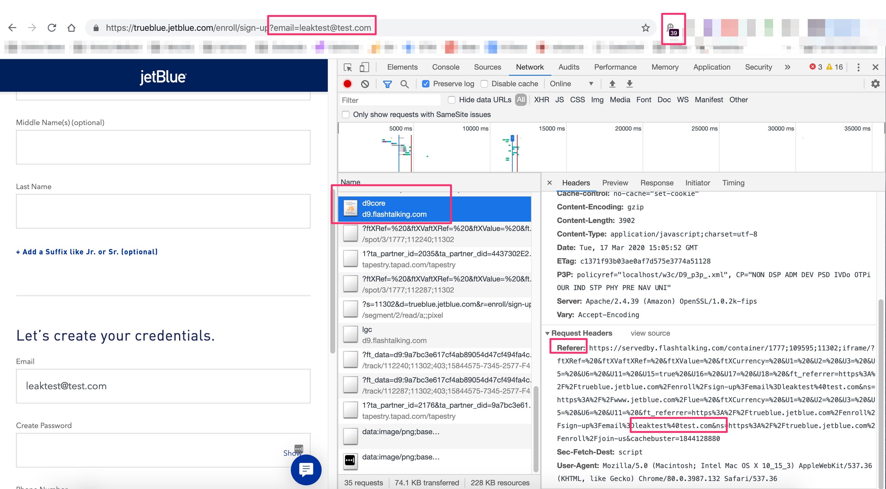Select the d9core request row

point(434,209)
